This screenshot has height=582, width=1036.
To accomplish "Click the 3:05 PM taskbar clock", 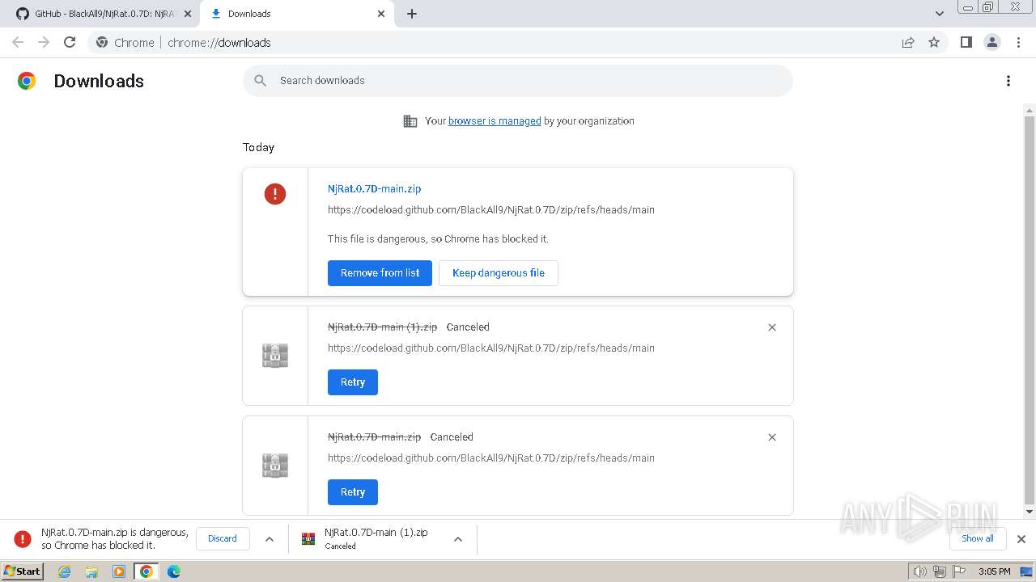I will [x=994, y=571].
